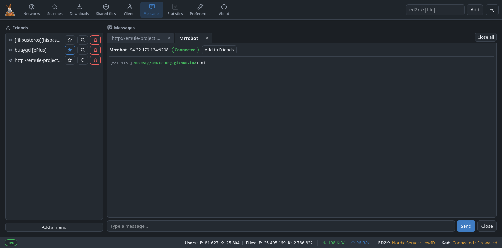Screen dimensions: 502x248
Task: Select friend buaygd [ePlus]
Action: [x=31, y=50]
